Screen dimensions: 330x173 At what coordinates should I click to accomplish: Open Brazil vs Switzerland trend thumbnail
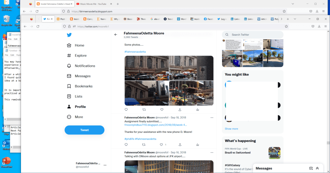pos(274,153)
